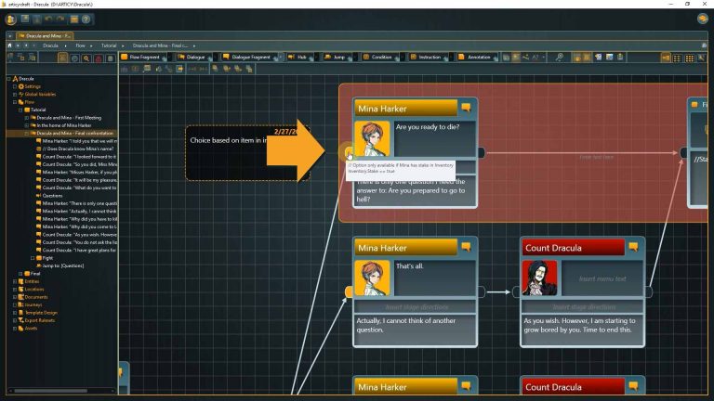Click the redo arrow in the top toolbar
Viewport: 714px width, 401px height.
coord(60,19)
